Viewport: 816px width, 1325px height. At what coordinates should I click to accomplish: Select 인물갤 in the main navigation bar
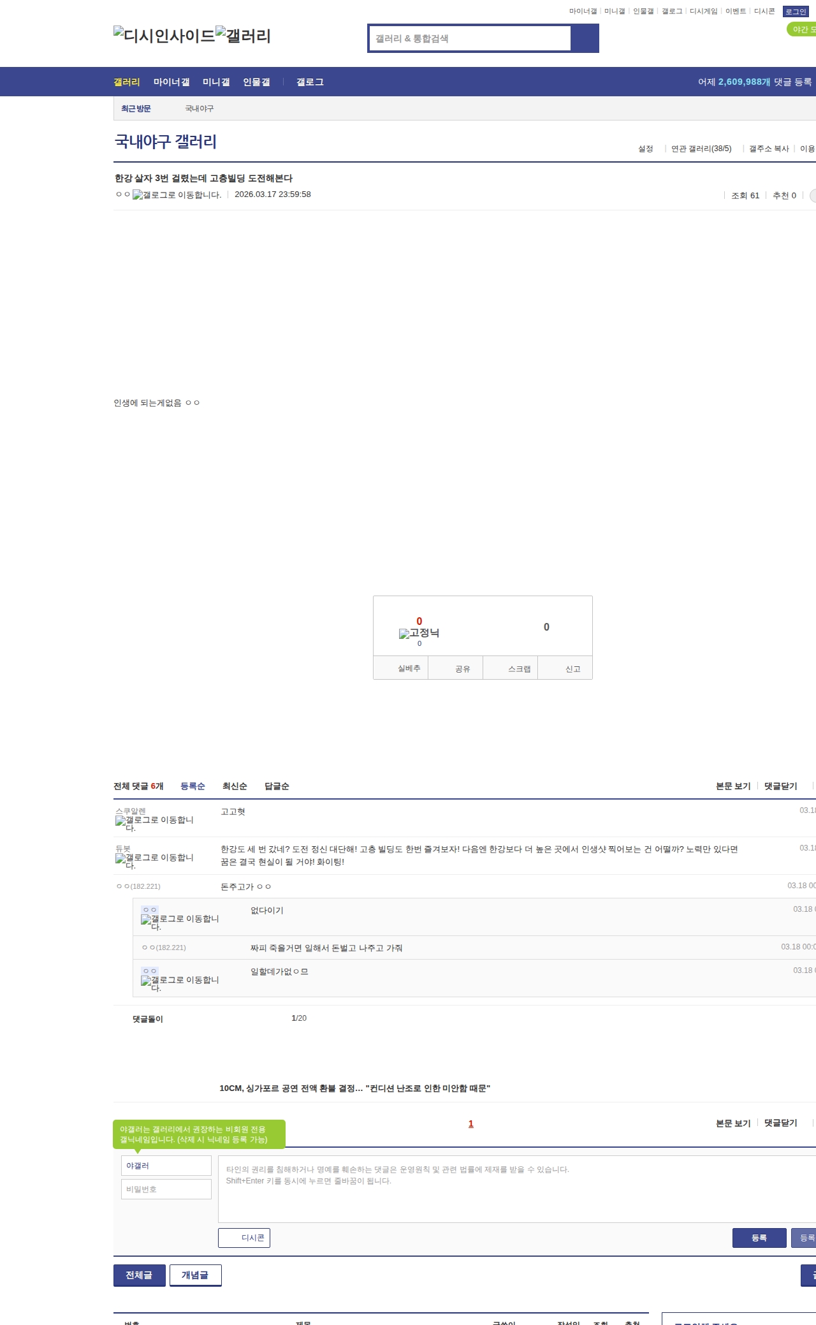pyautogui.click(x=256, y=82)
